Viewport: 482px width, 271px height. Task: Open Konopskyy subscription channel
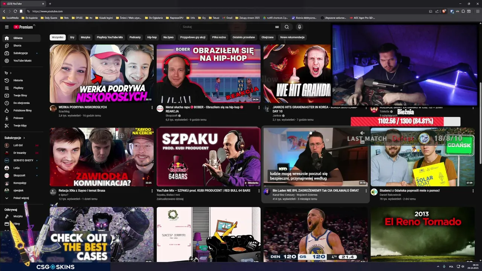(21, 183)
